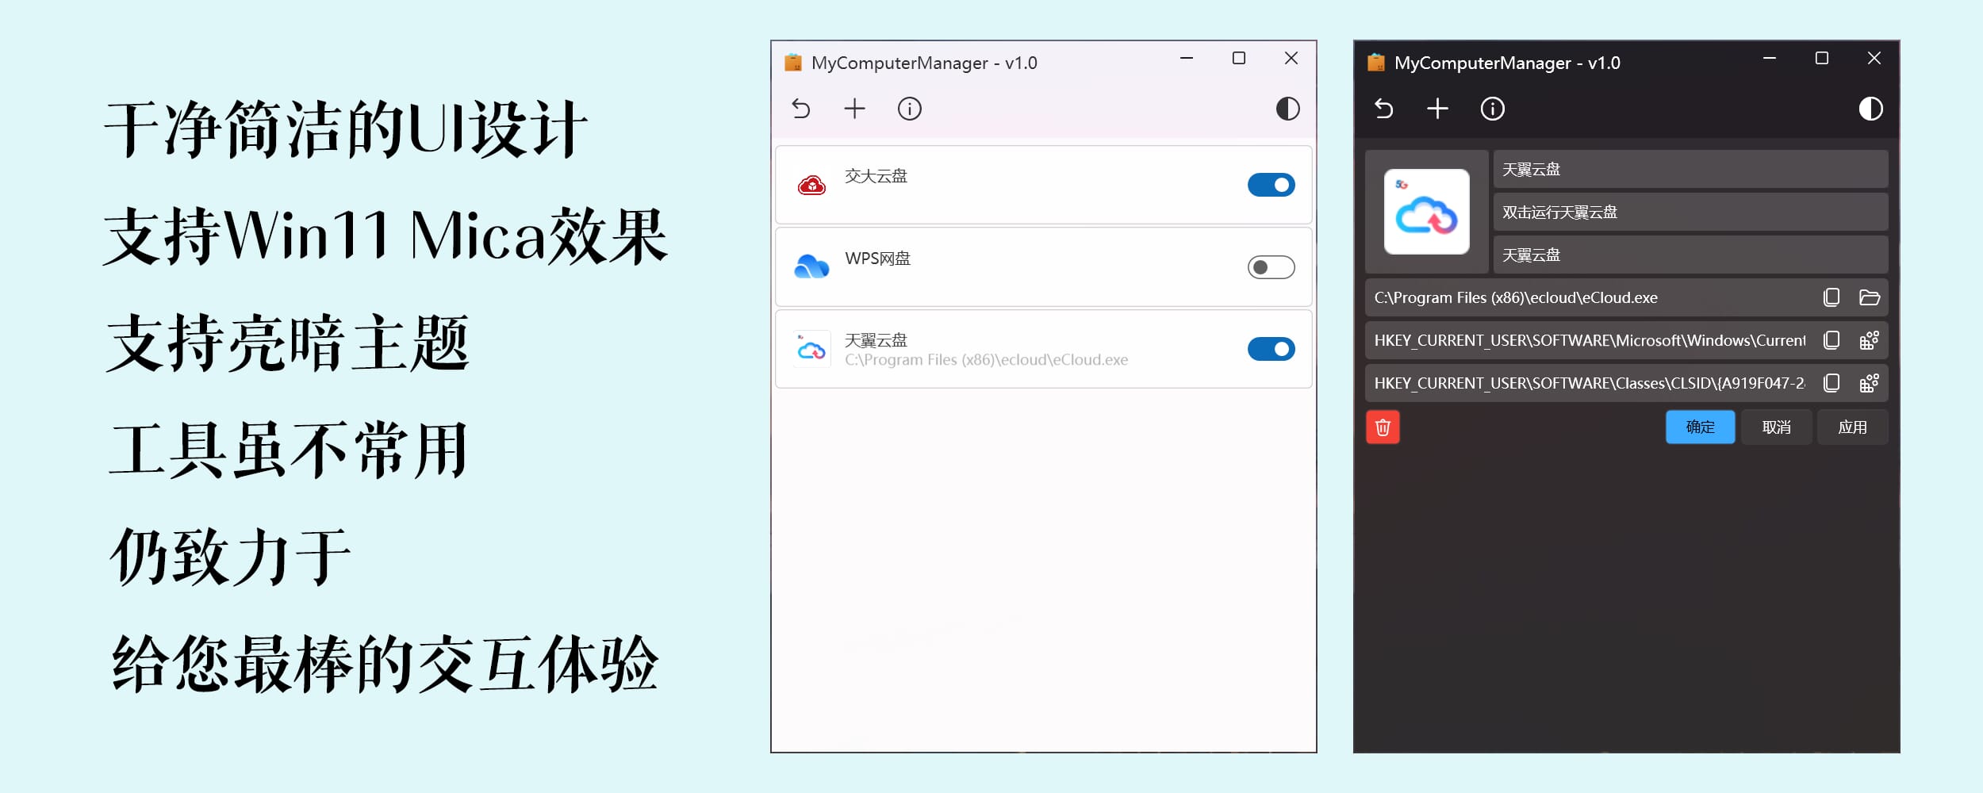Delete the entry with the red trash button
Image resolution: width=1983 pixels, height=793 pixels.
(x=1383, y=427)
